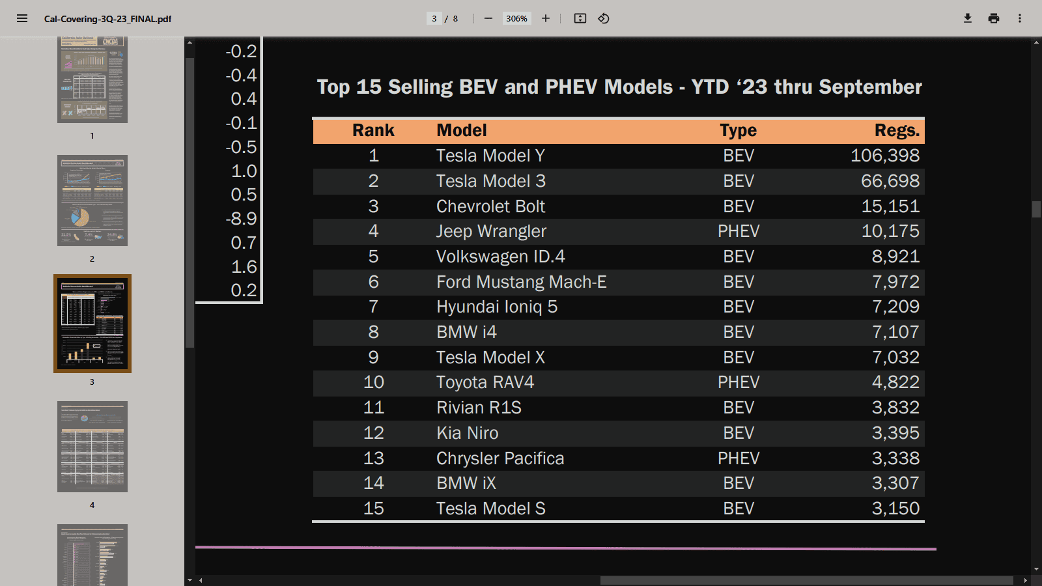Click the fit to page icon
This screenshot has height=586, width=1042.
coord(580,18)
